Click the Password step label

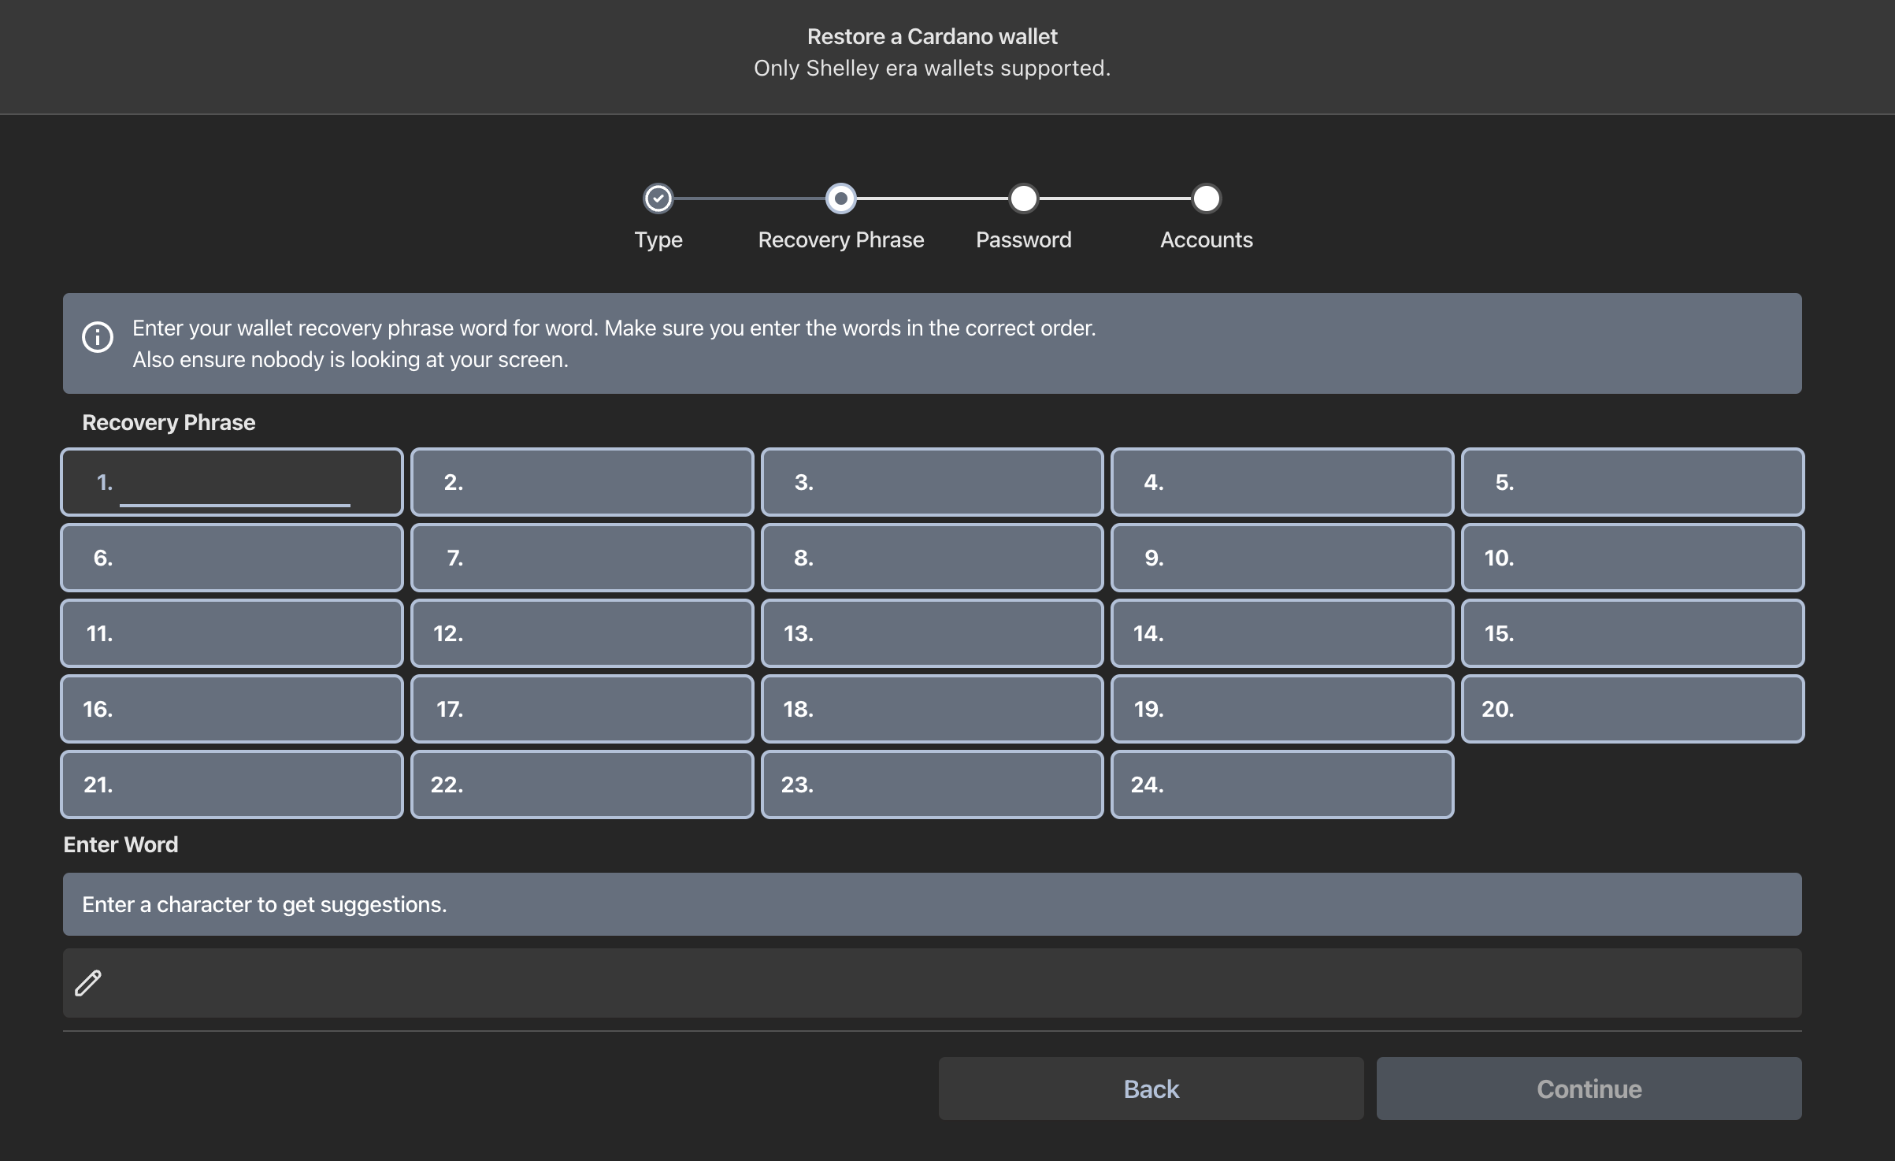(x=1024, y=239)
